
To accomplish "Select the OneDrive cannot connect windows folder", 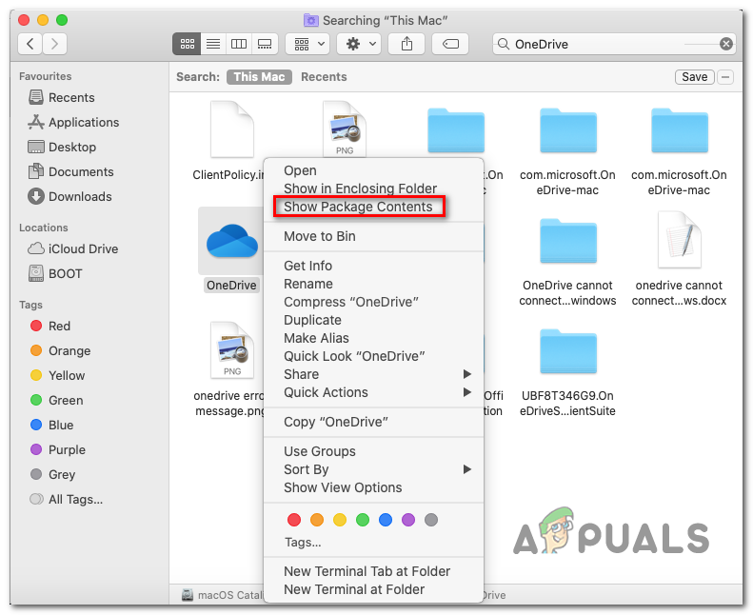I will coord(568,241).
